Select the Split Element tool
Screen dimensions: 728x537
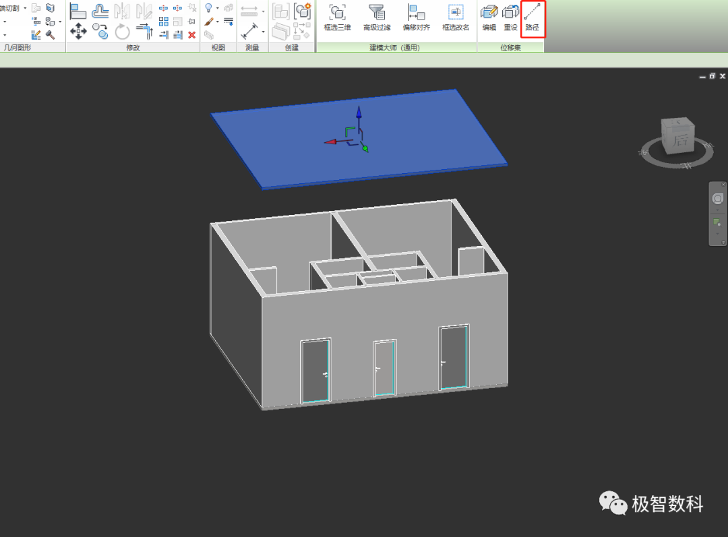tap(163, 8)
